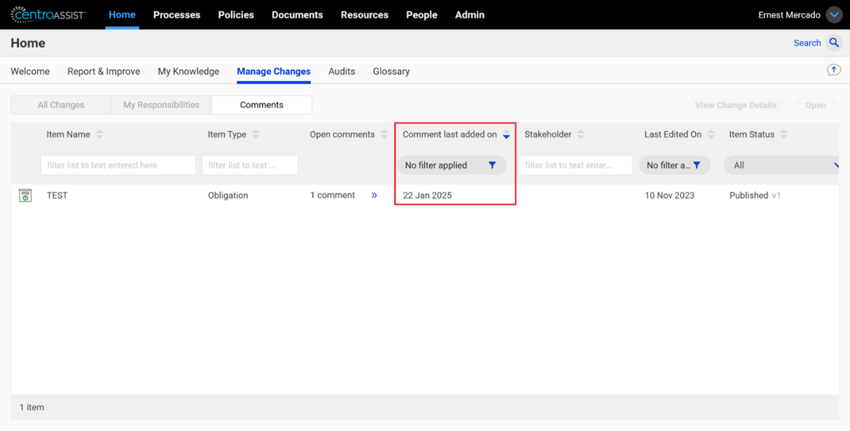Click the Open comments column header
This screenshot has height=431, width=850.
coord(342,134)
